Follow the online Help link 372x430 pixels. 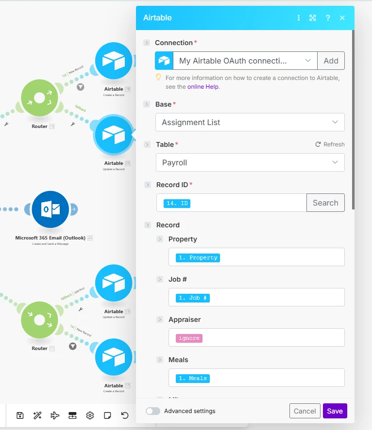(x=203, y=87)
